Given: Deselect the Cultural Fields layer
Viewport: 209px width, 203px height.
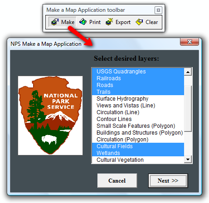Looking at the screenshot, I should [138, 146].
